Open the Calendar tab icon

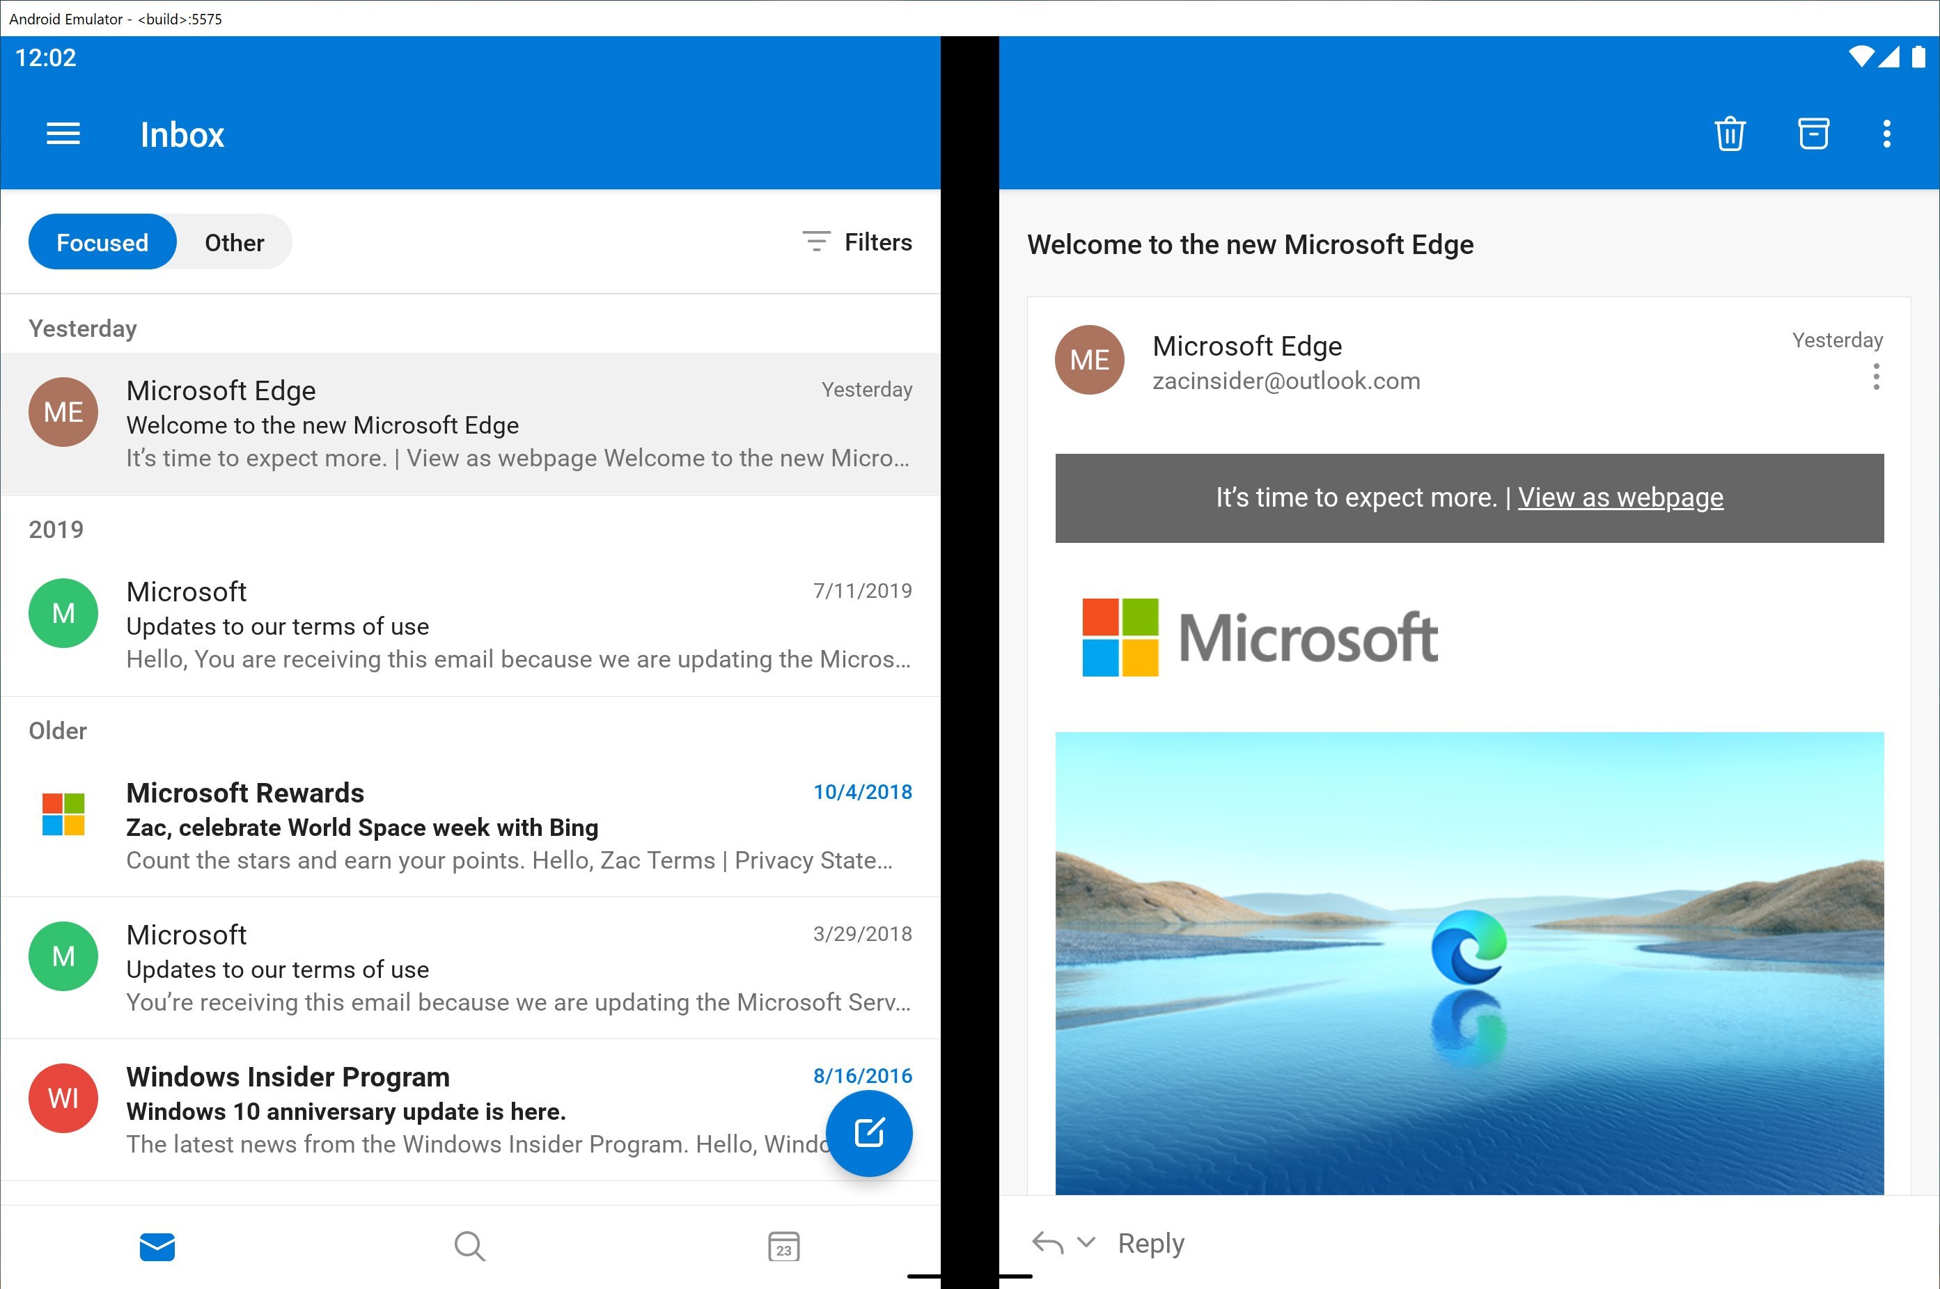pyautogui.click(x=784, y=1247)
